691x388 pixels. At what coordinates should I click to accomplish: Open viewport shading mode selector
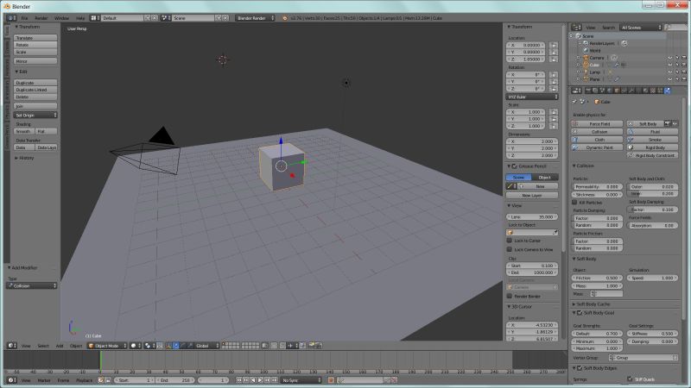pos(136,346)
